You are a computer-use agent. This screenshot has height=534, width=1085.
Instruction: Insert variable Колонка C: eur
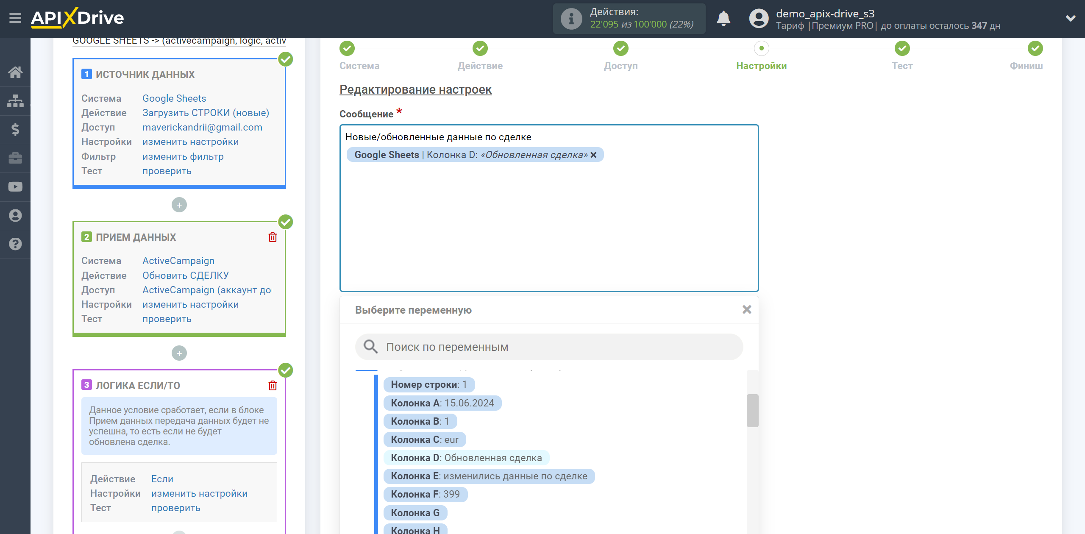pyautogui.click(x=425, y=439)
